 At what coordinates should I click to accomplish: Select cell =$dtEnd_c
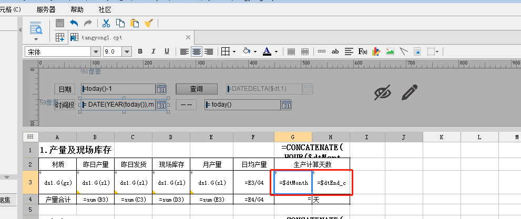tap(331, 183)
